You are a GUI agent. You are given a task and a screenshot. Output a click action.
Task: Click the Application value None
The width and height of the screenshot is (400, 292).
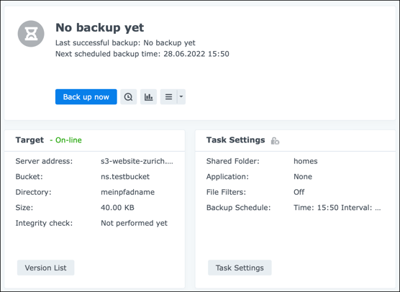pos(303,176)
